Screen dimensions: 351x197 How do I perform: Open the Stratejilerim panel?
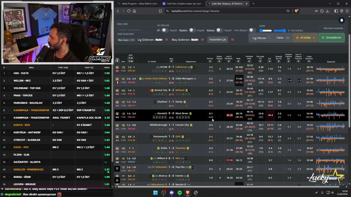click(332, 38)
